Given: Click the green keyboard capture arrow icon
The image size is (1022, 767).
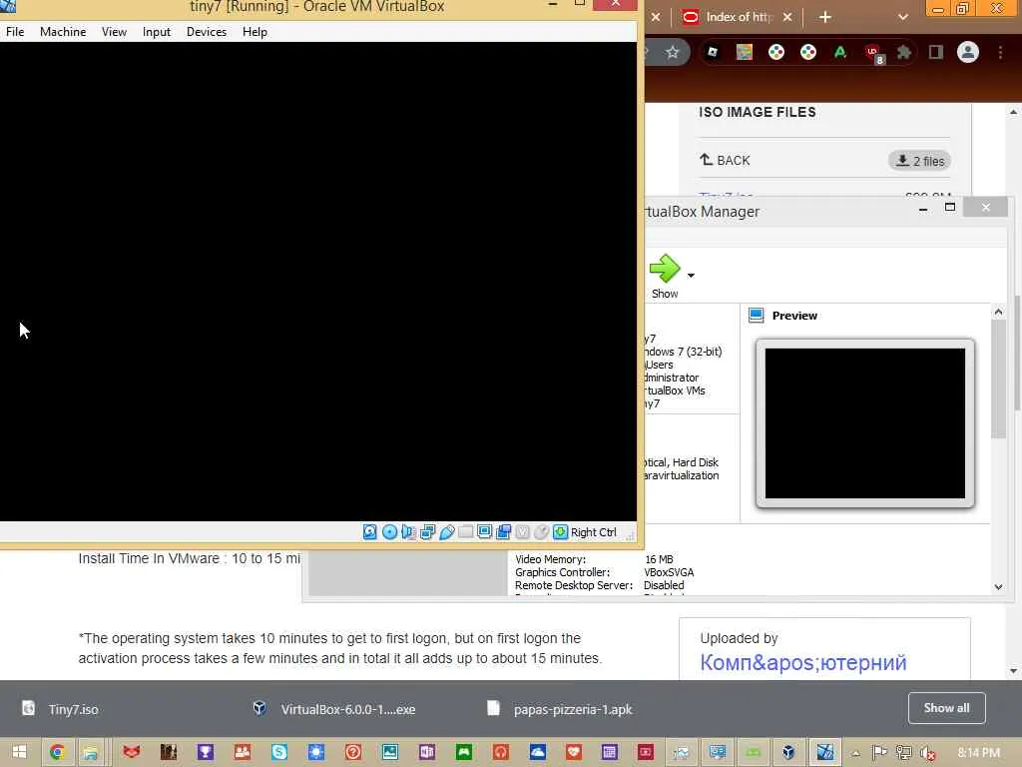Looking at the screenshot, I should [x=560, y=532].
